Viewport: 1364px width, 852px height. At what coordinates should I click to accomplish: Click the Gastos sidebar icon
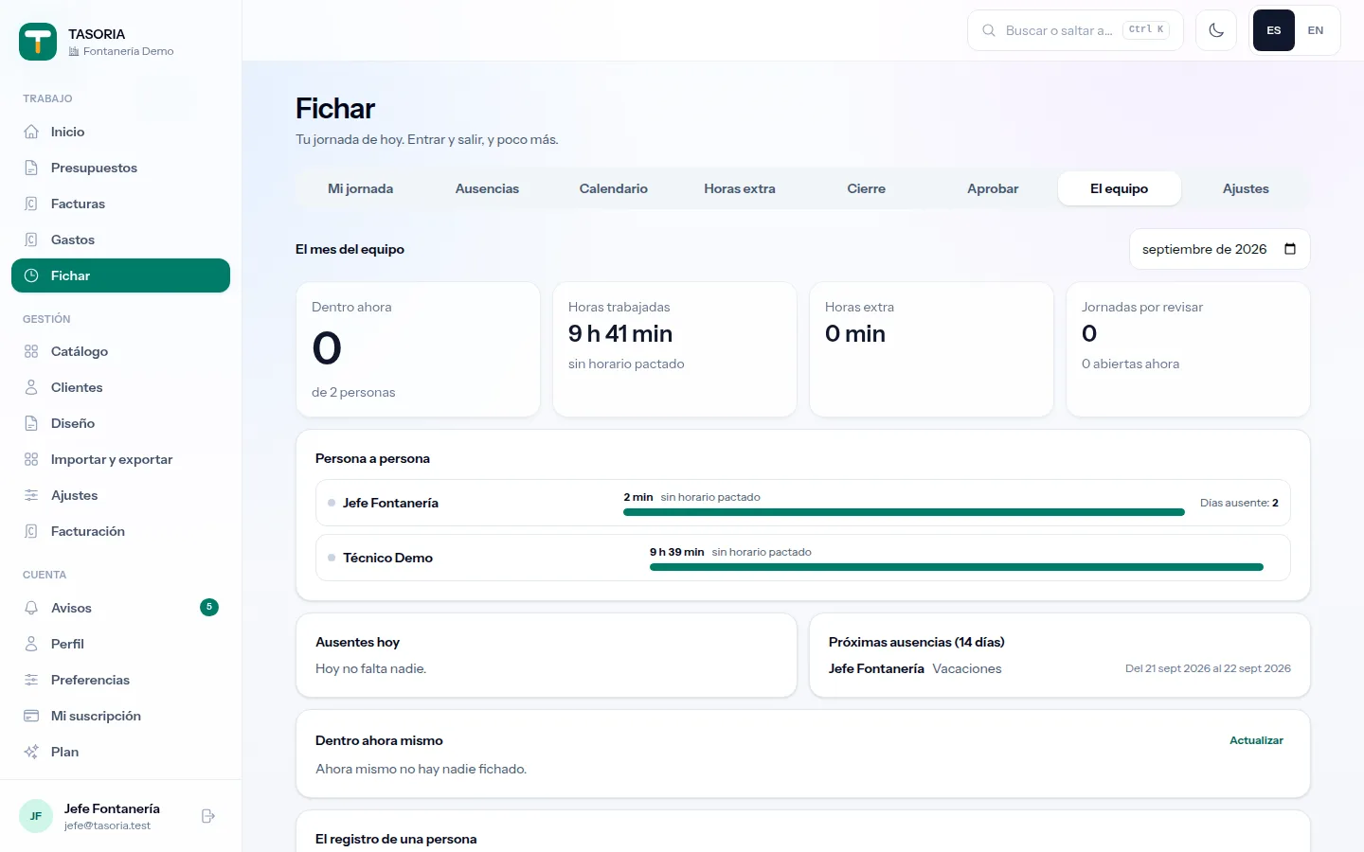click(x=31, y=240)
